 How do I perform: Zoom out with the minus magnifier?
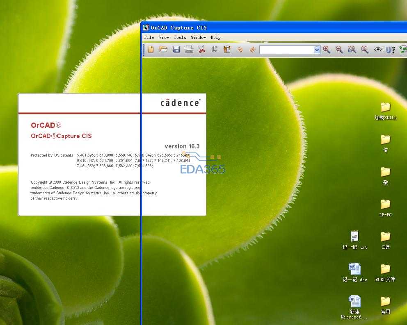339,50
